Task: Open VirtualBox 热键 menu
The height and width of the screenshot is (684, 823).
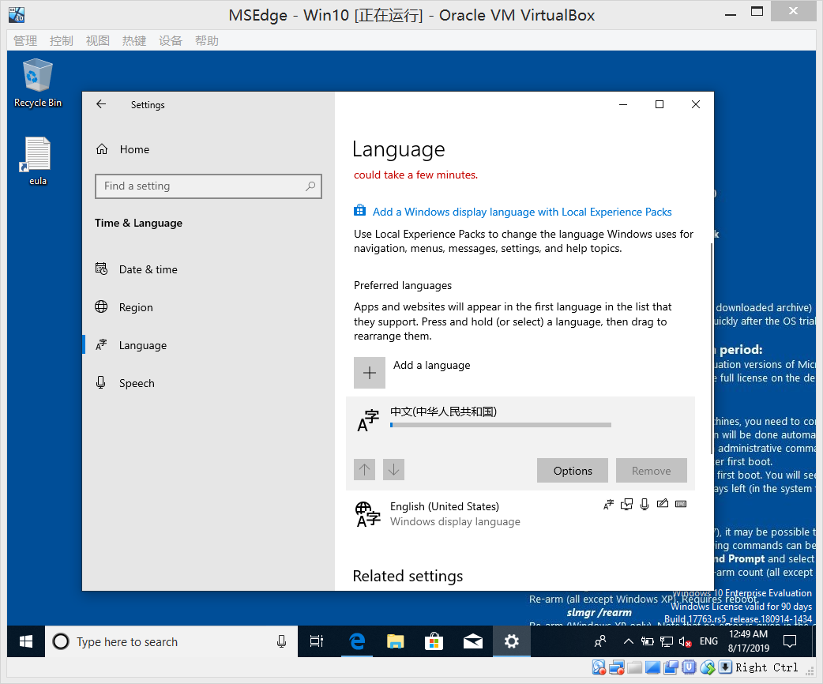Action: 133,41
